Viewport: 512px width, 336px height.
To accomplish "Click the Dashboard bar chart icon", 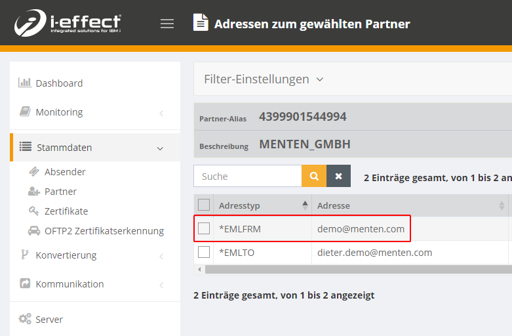I will 25,83.
